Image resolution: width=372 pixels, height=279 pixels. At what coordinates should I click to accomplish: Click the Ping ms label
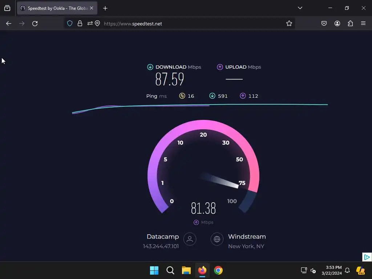pyautogui.click(x=156, y=96)
